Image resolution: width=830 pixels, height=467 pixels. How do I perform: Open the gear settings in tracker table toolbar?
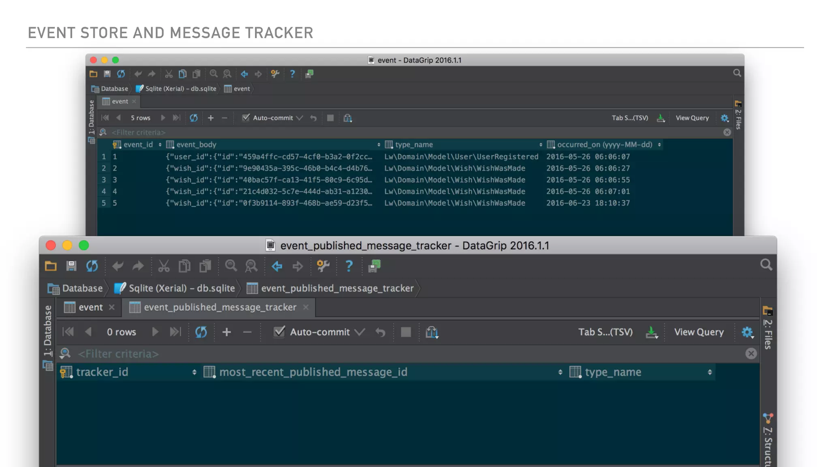tap(747, 332)
